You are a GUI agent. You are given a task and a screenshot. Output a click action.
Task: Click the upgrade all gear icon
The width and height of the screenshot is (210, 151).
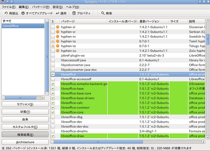pyautogui.click(x=23, y=13)
